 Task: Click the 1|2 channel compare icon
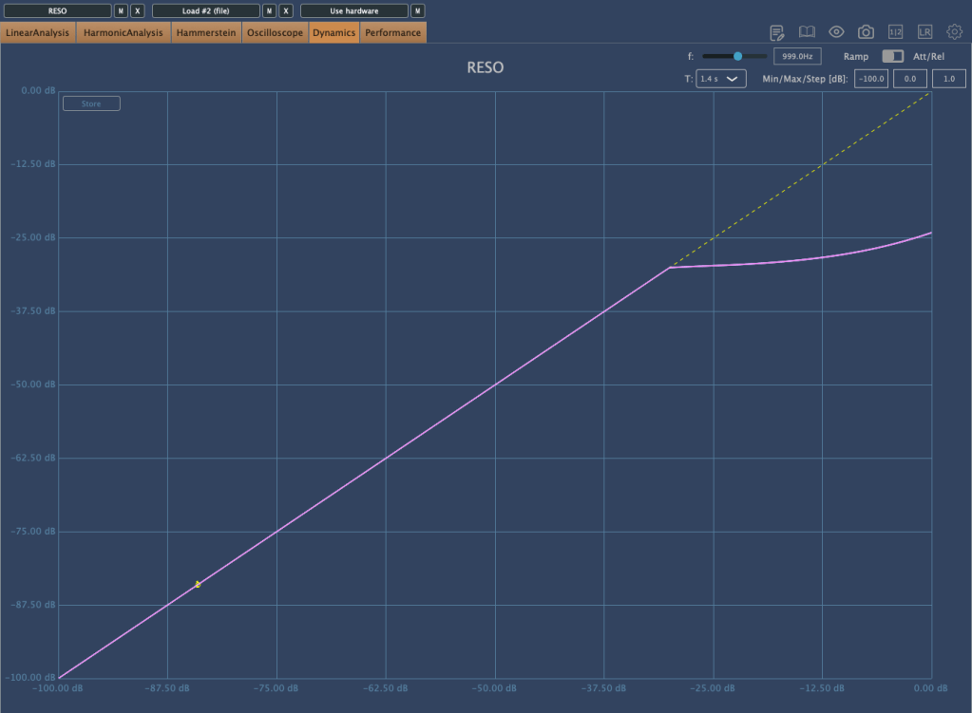[895, 32]
